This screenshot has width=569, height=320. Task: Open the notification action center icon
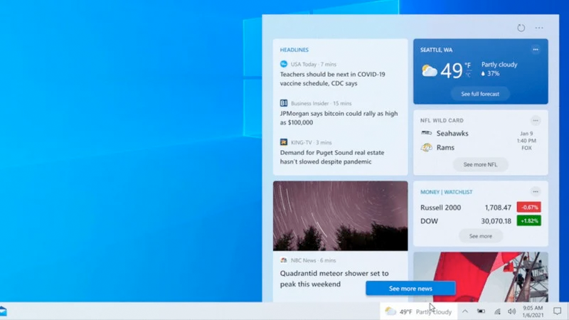558,311
